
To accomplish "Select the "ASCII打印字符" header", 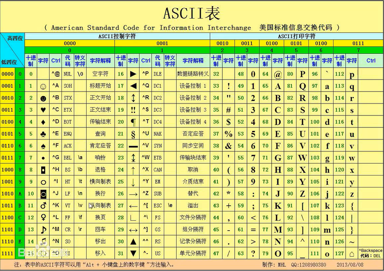I will pos(296,36).
